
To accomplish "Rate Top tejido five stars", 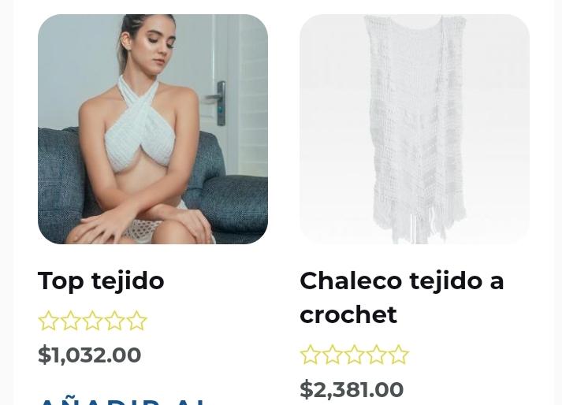I will point(136,321).
